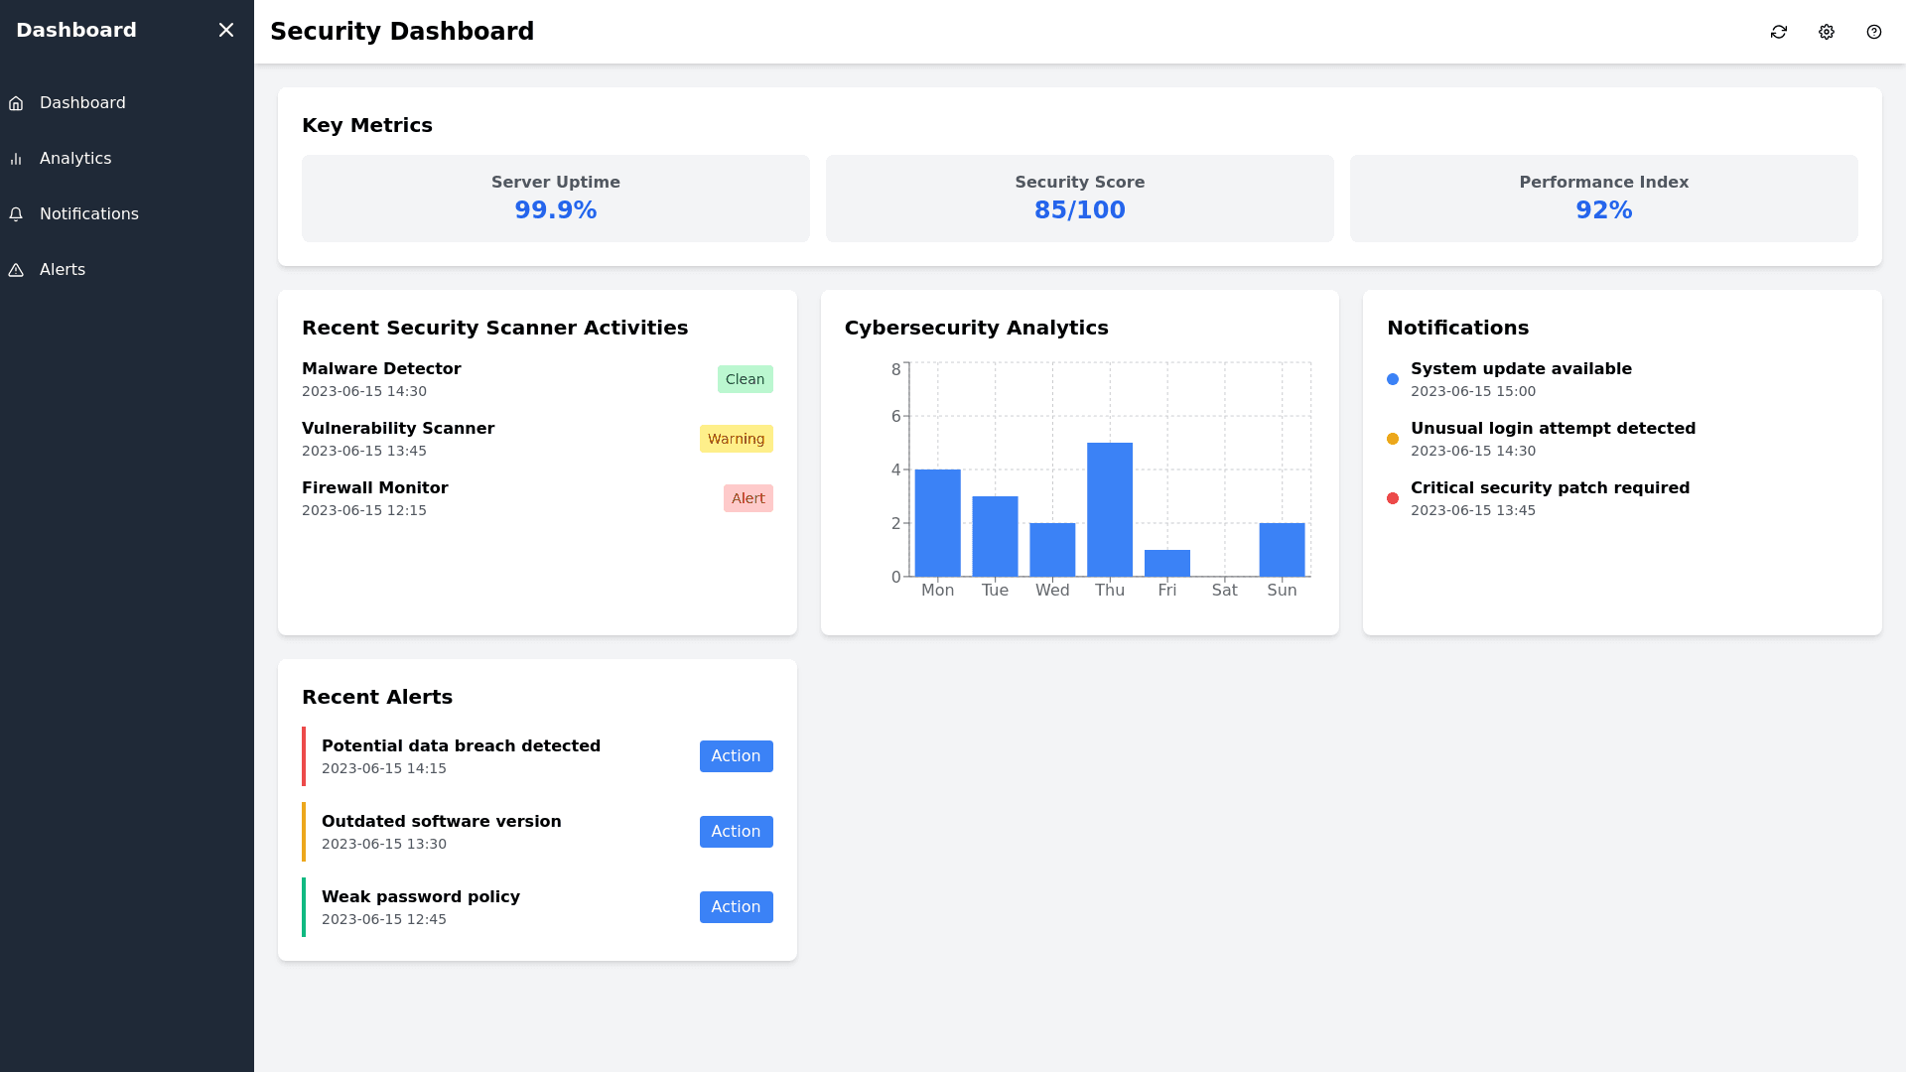The width and height of the screenshot is (1906, 1072).
Task: Open Analytics in sidebar menu
Action: click(x=75, y=159)
